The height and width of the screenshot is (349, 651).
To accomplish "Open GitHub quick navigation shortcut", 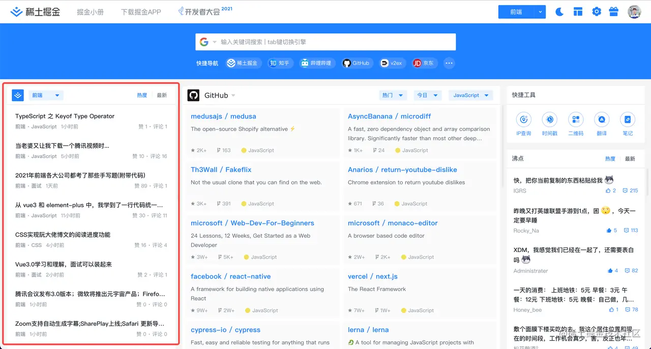I will pos(356,63).
